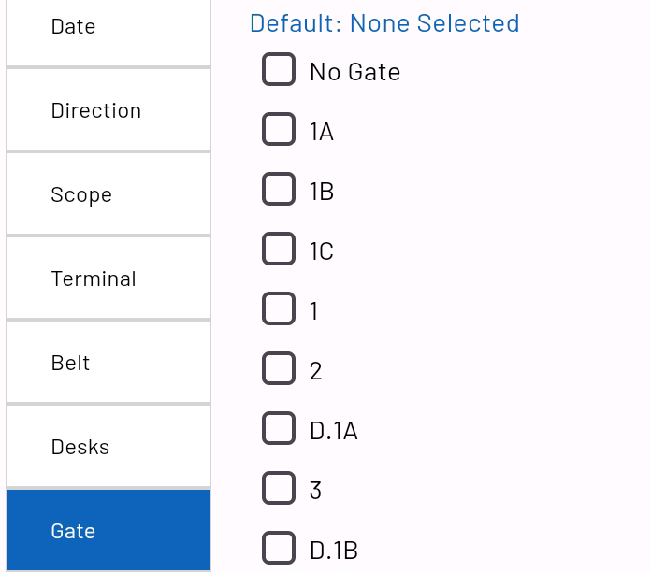651x572 pixels.
Task: Tick the square box beside D.1B
Action: point(279,548)
